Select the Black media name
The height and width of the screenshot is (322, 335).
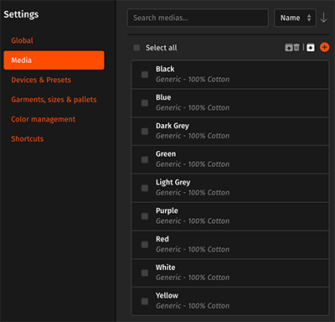click(x=165, y=69)
